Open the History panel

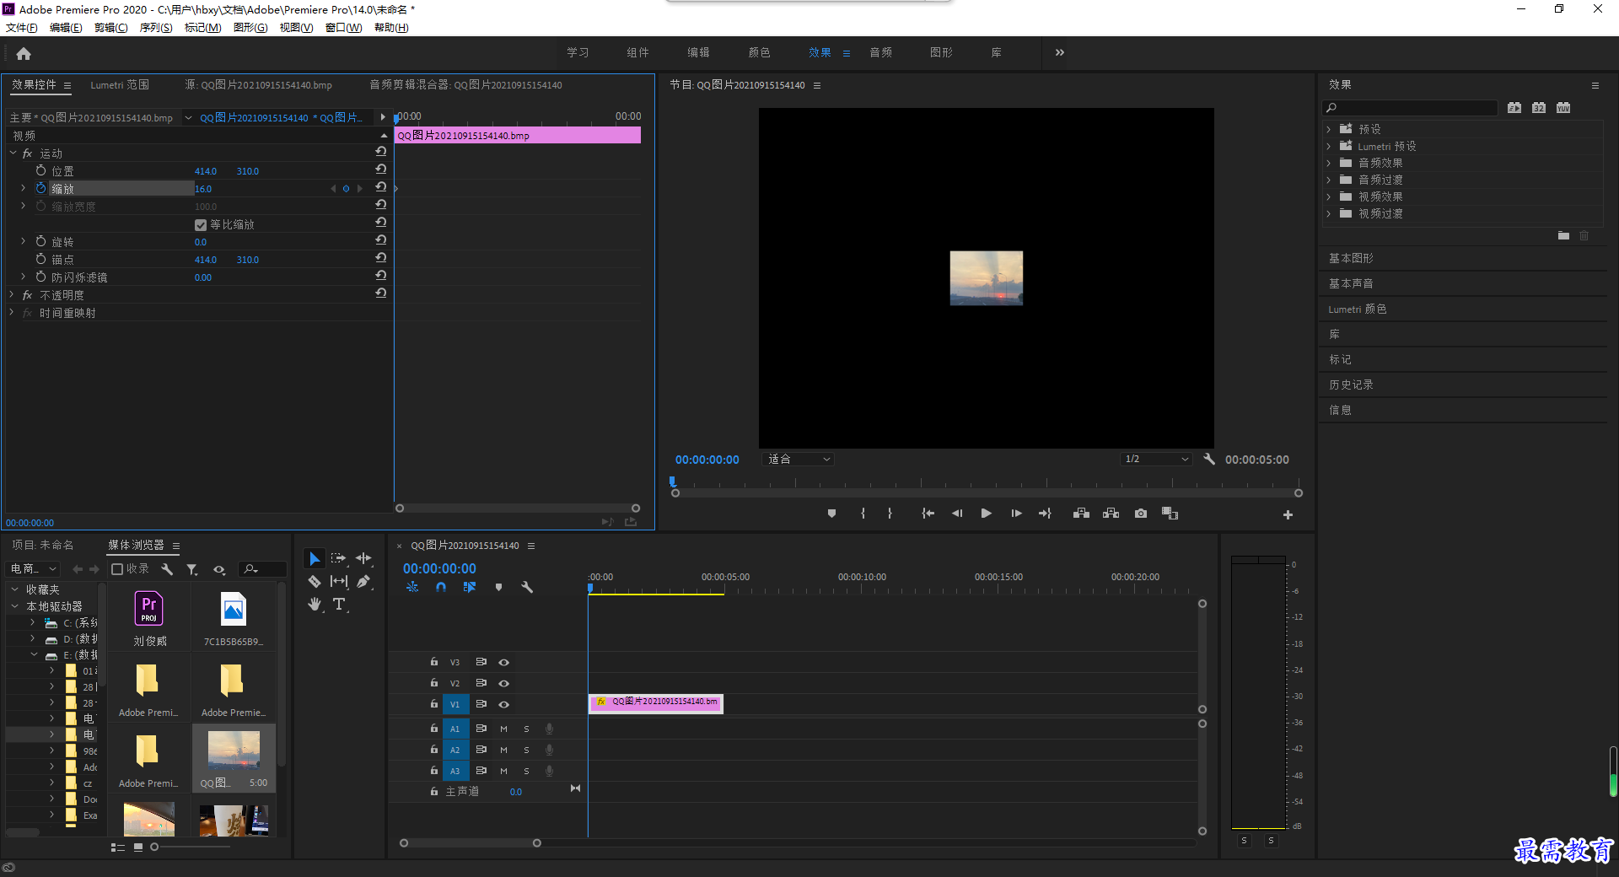click(x=1351, y=385)
